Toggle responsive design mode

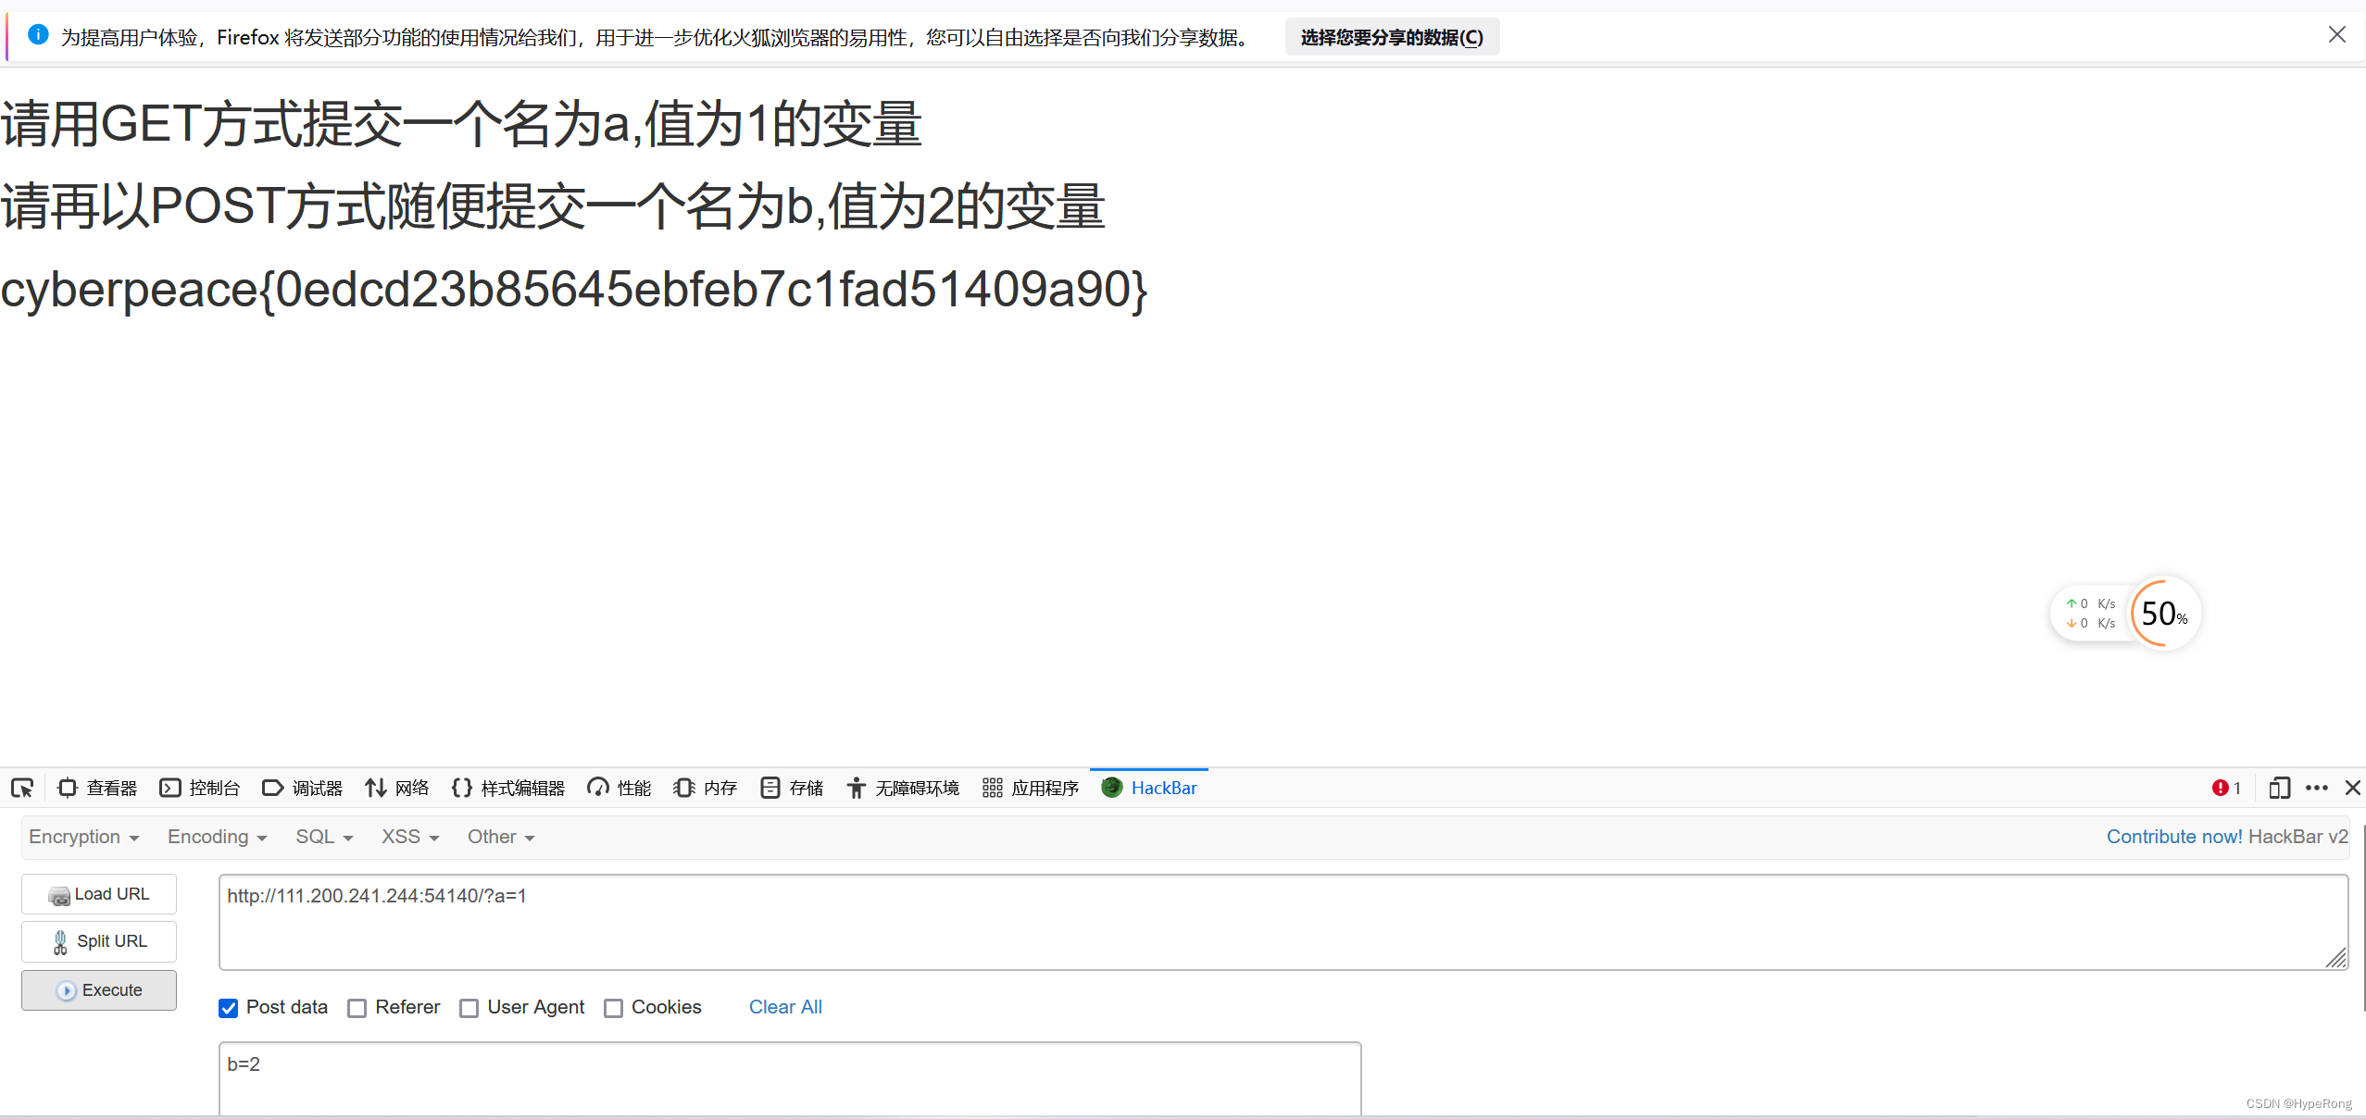coord(2279,788)
